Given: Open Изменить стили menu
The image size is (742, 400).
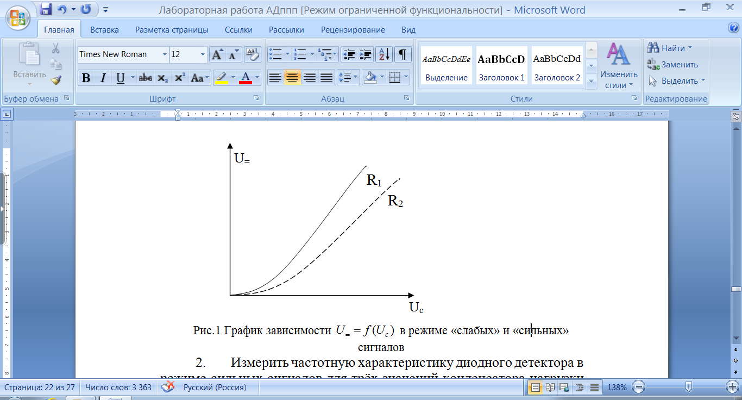Looking at the screenshot, I should (x=619, y=66).
